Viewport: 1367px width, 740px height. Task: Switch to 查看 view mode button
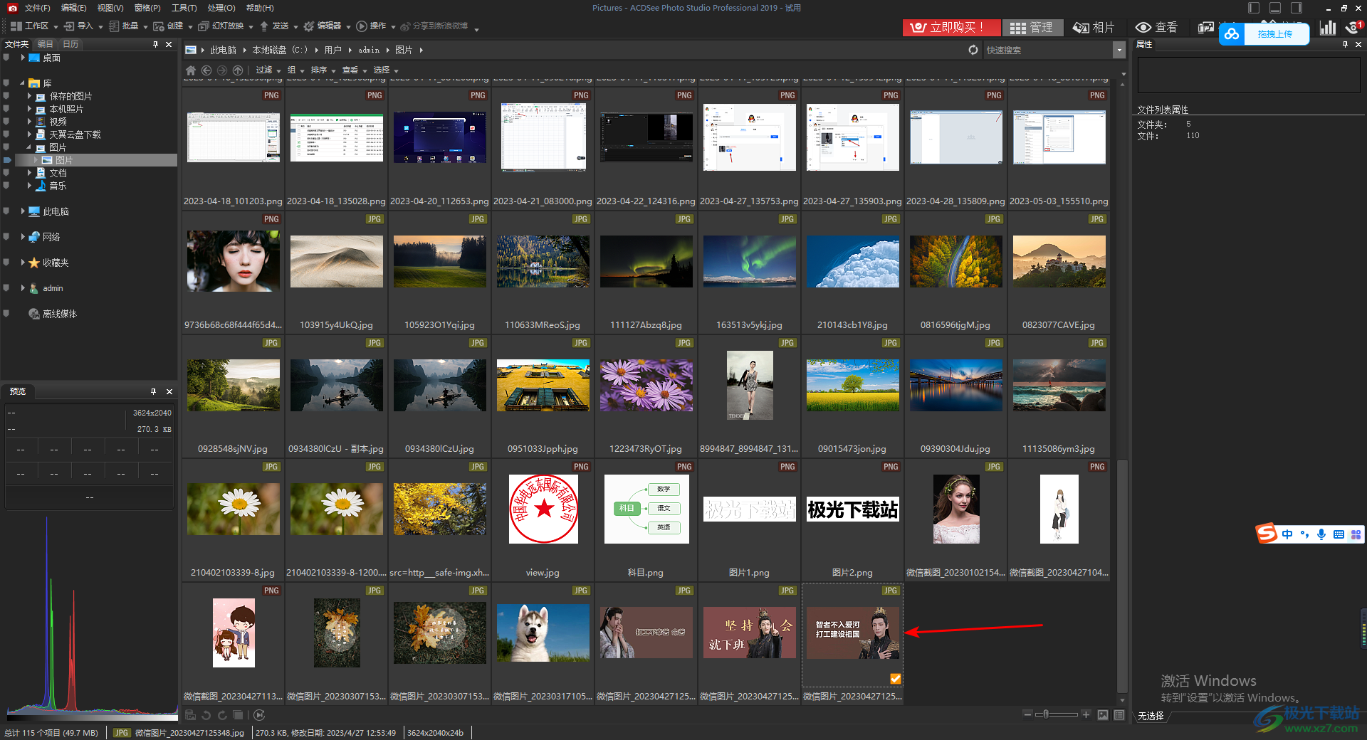pyautogui.click(x=1156, y=27)
